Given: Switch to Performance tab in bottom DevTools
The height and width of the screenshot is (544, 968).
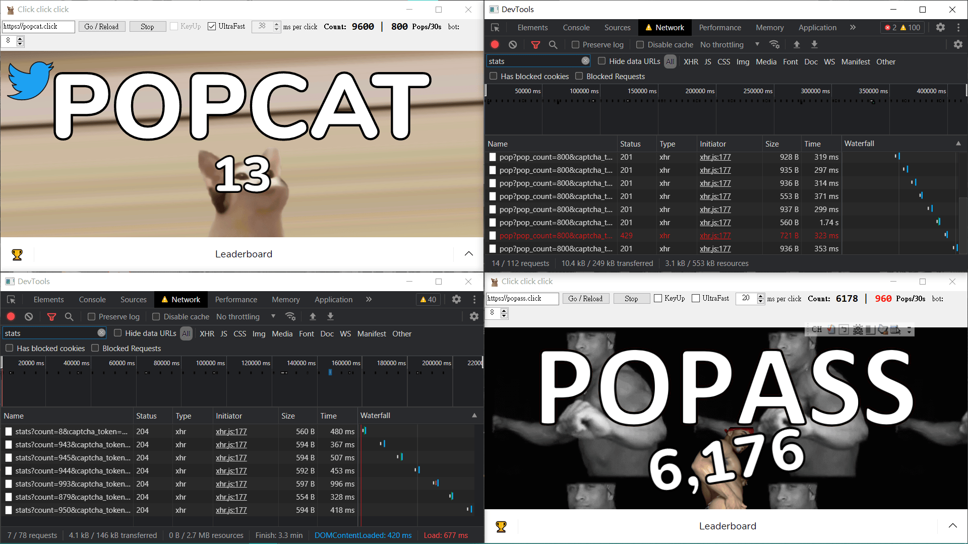Looking at the screenshot, I should coord(236,300).
